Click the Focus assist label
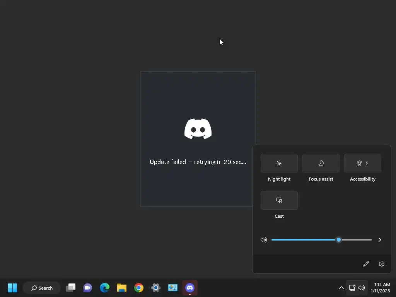The height and width of the screenshot is (297, 396). pos(321,179)
